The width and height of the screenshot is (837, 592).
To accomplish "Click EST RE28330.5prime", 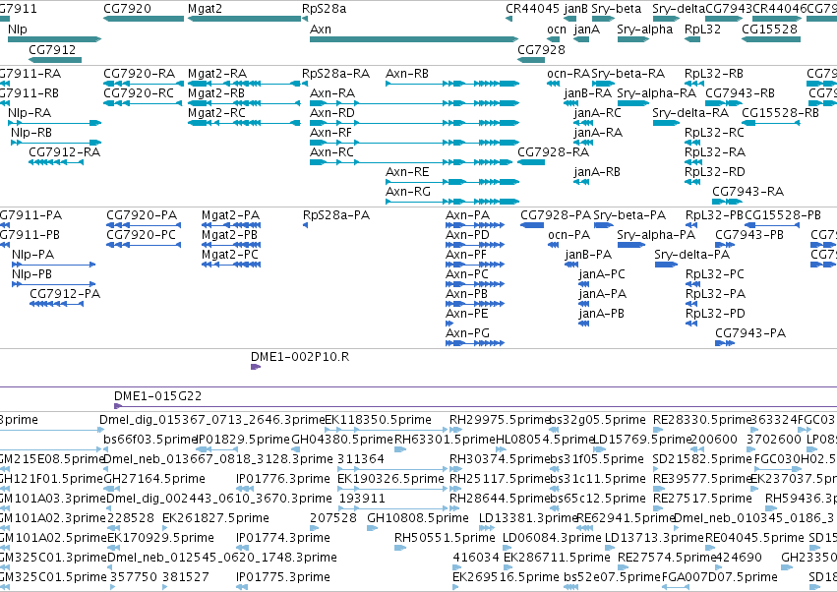I will (x=702, y=420).
